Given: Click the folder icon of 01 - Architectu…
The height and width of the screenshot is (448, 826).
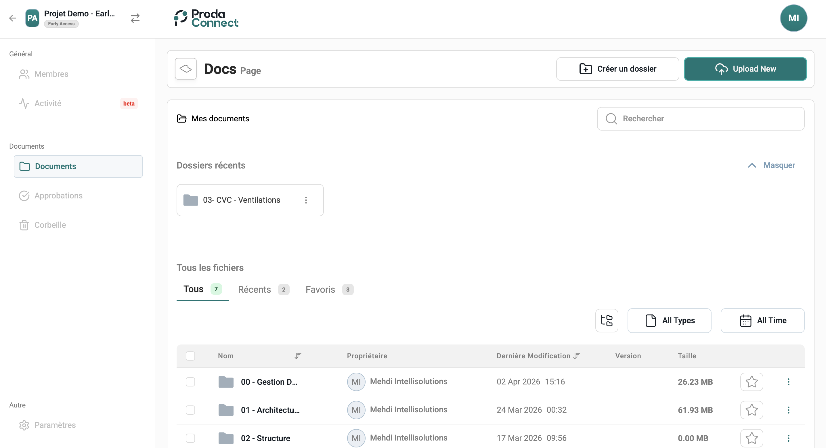Looking at the screenshot, I should [226, 410].
